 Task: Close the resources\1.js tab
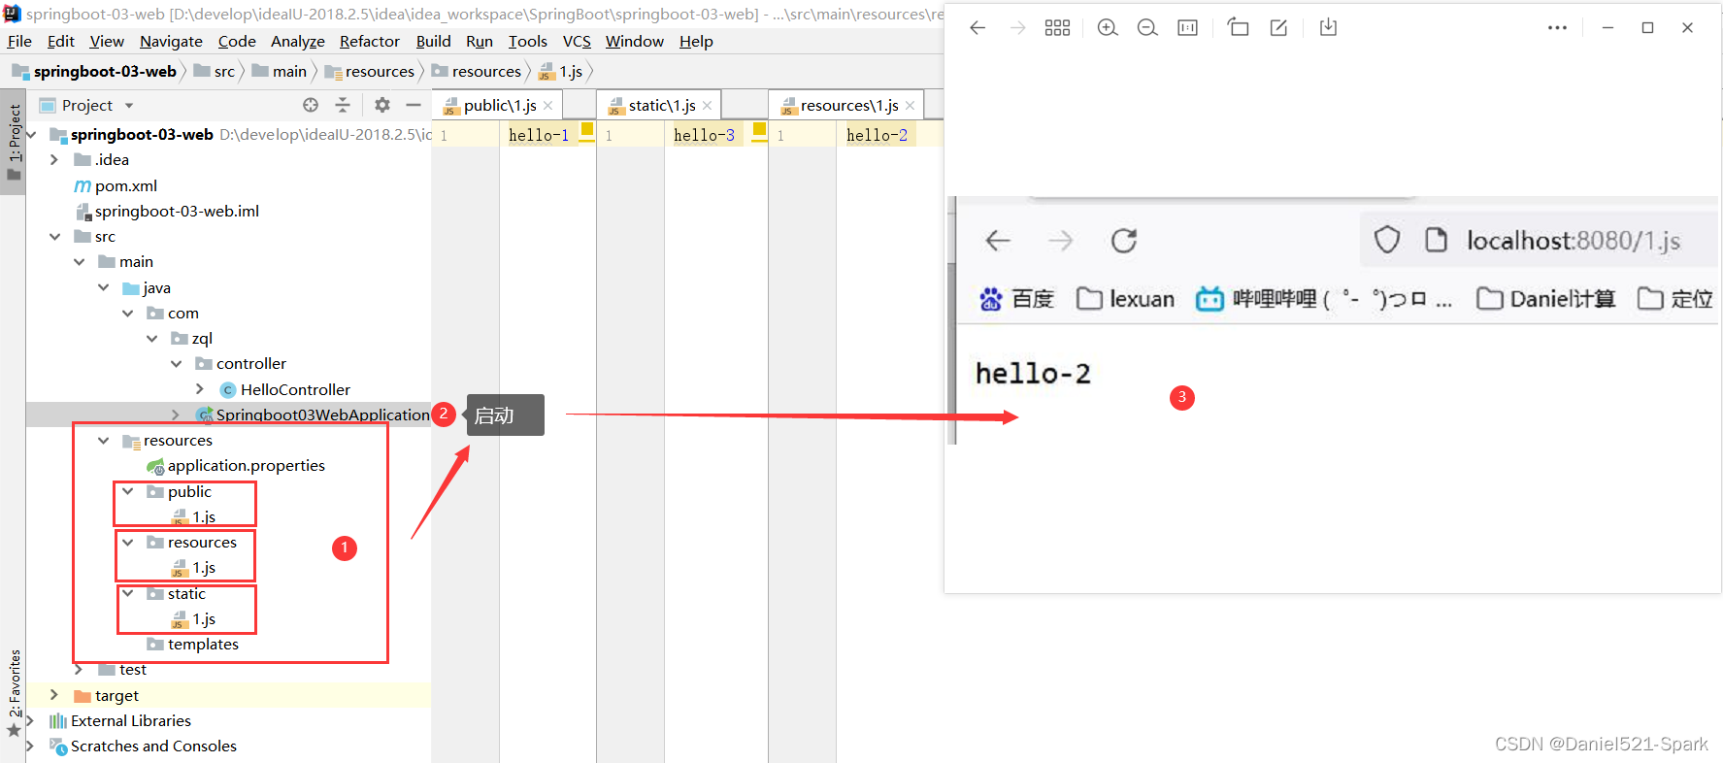click(x=911, y=106)
